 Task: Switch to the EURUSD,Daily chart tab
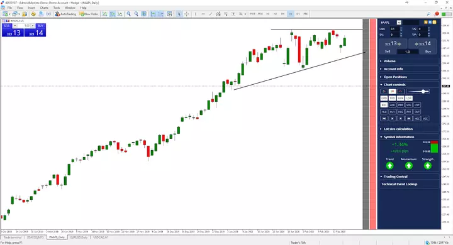pyautogui.click(x=79, y=237)
